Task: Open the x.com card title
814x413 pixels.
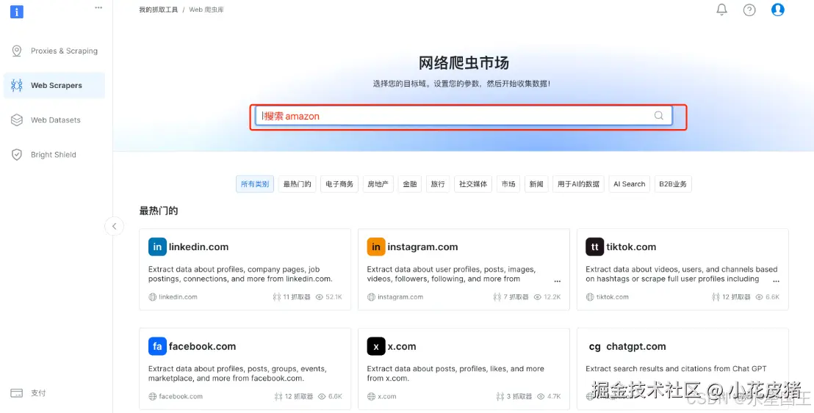Action: (x=402, y=346)
